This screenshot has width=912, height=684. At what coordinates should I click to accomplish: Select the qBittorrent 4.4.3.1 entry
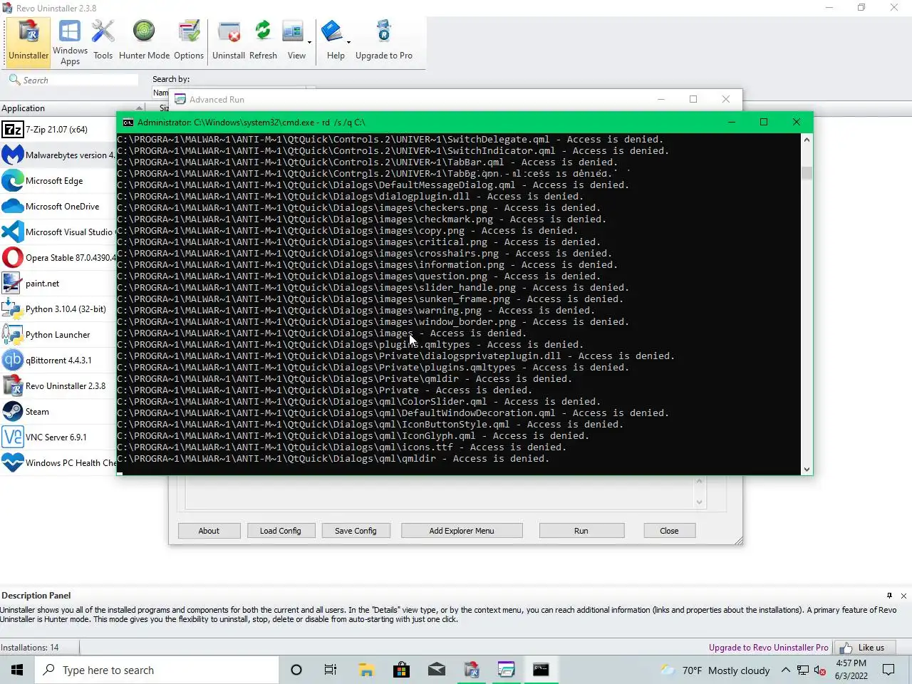pyautogui.click(x=58, y=361)
